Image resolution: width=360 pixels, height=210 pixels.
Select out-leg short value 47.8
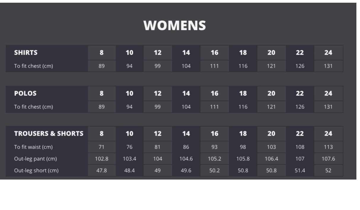click(x=101, y=171)
